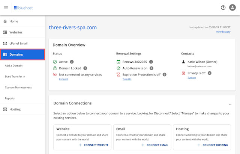Open Websites in the sidebar
Screen dimensions: 240x154
pos(22,32)
